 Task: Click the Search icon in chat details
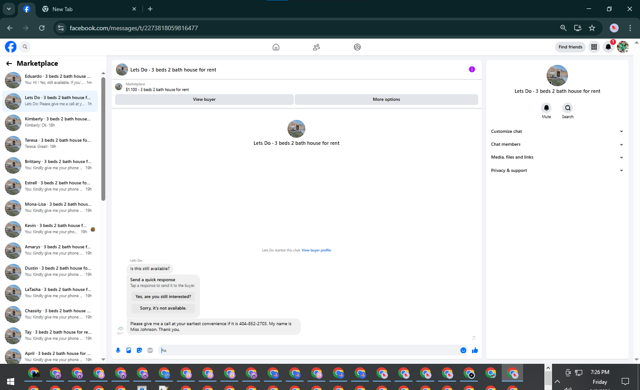pyautogui.click(x=568, y=108)
